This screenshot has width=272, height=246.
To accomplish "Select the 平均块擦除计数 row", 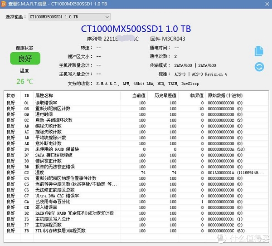I will (x=136, y=138).
